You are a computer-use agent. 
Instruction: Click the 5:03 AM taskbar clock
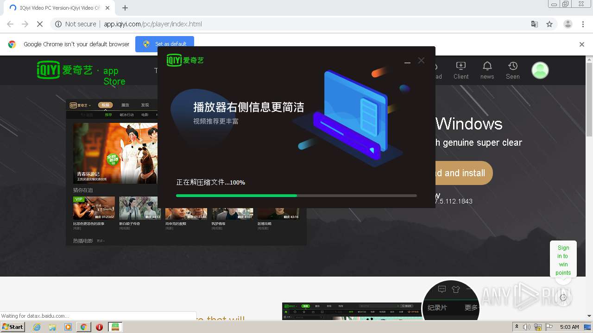coord(569,327)
